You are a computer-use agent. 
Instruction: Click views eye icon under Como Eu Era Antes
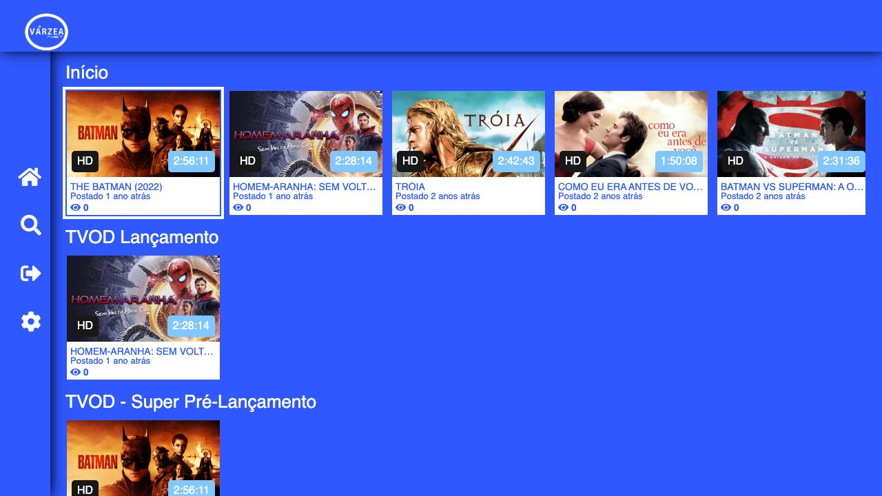pos(563,207)
